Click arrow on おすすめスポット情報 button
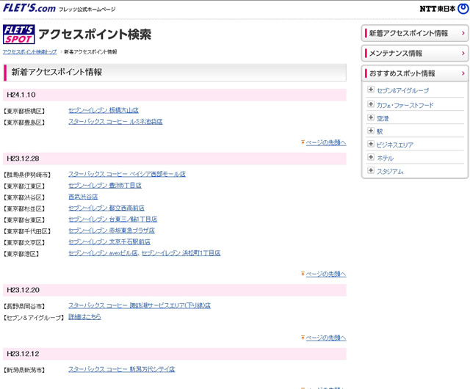 coord(463,73)
